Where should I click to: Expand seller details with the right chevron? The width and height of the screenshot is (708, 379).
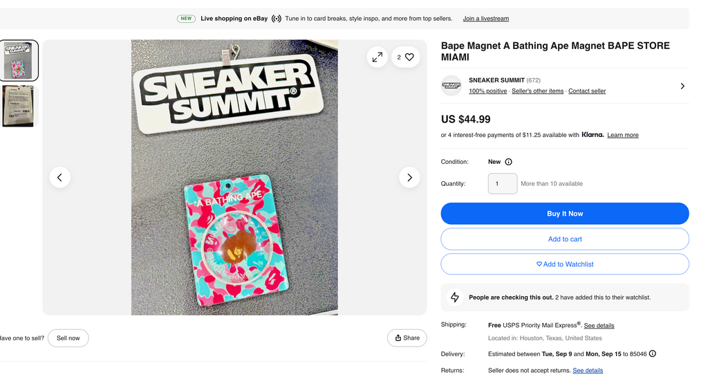coord(682,86)
